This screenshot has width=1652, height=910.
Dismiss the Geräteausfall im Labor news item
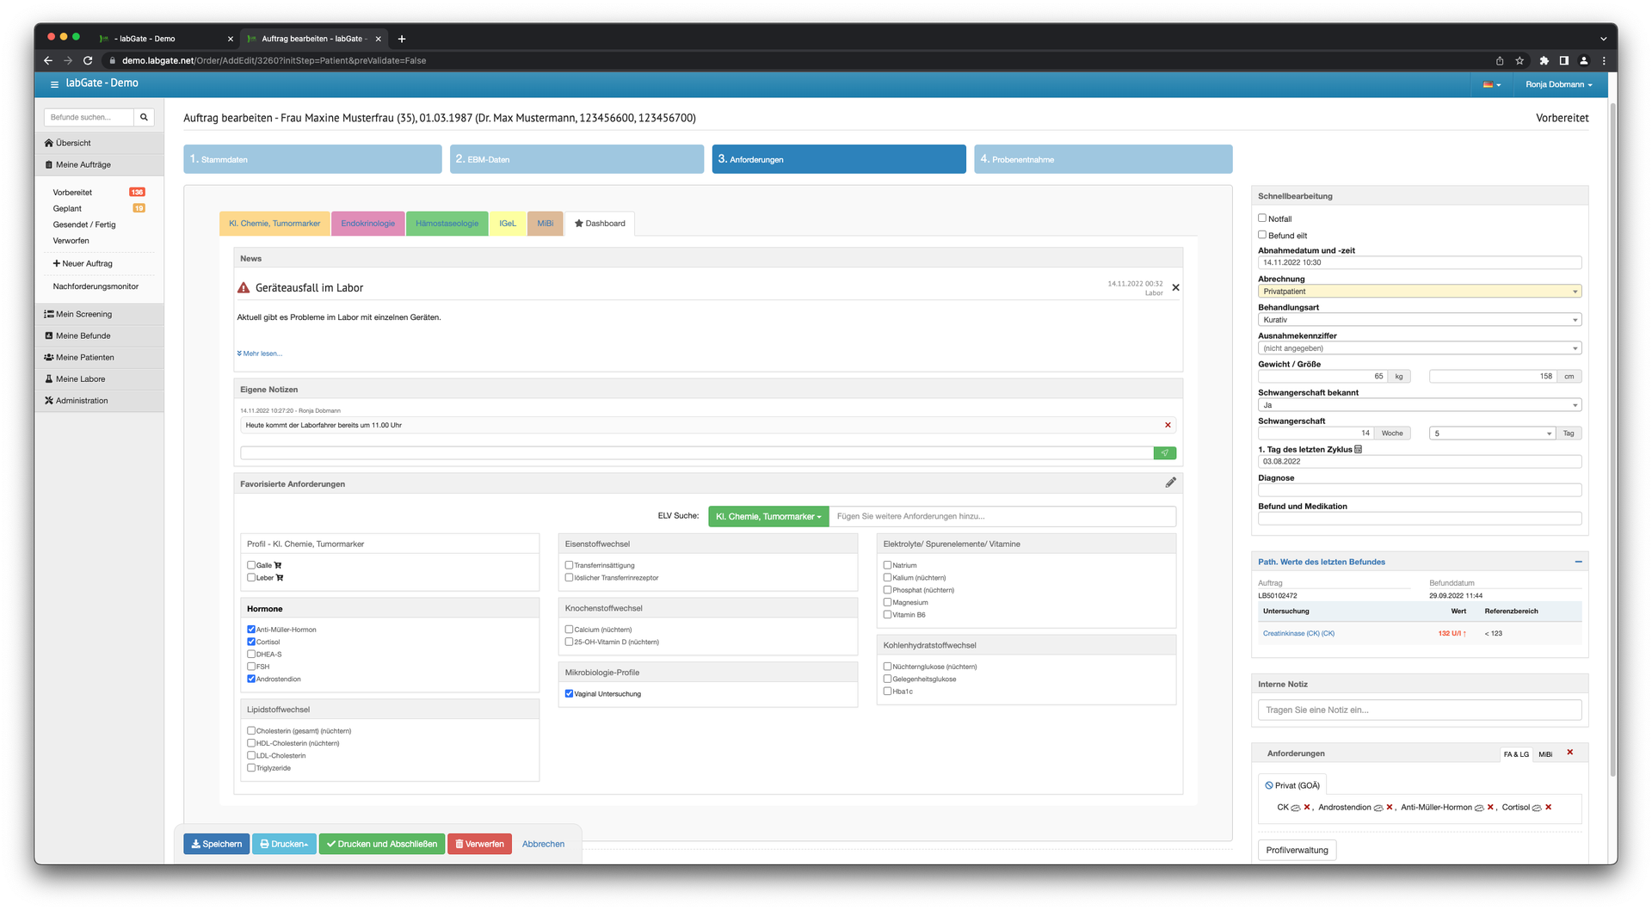tap(1175, 288)
